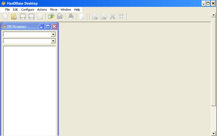Click the second floppy disk save icon
The image size is (217, 136).
tap(31, 16)
